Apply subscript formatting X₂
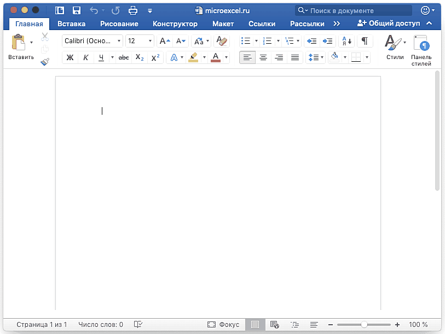The height and width of the screenshot is (334, 445). pyautogui.click(x=140, y=57)
